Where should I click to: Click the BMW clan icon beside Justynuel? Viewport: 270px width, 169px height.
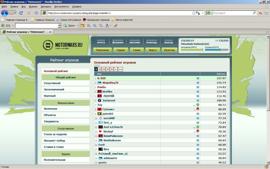point(99,100)
